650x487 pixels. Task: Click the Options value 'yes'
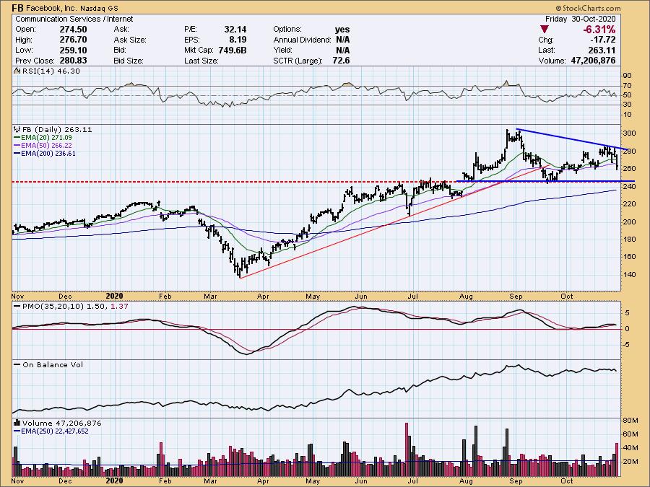click(342, 30)
